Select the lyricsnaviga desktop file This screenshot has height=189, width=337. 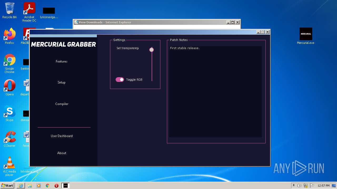[49, 13]
